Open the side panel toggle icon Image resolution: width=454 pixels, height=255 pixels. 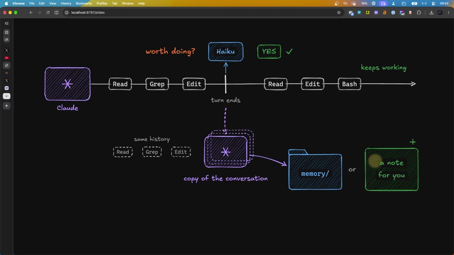click(56, 12)
